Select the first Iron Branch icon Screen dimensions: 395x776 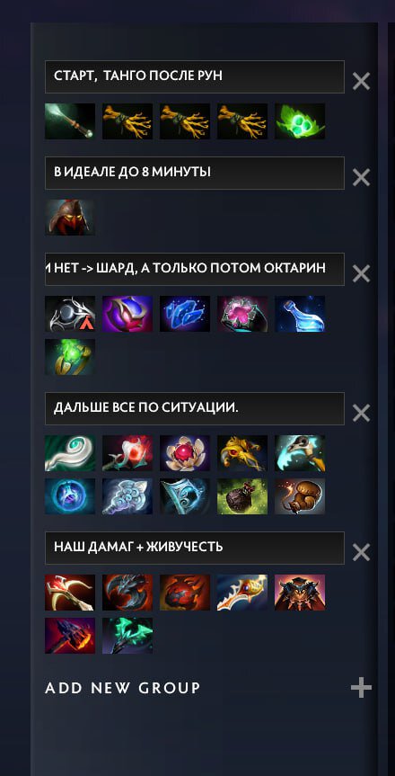coord(127,120)
